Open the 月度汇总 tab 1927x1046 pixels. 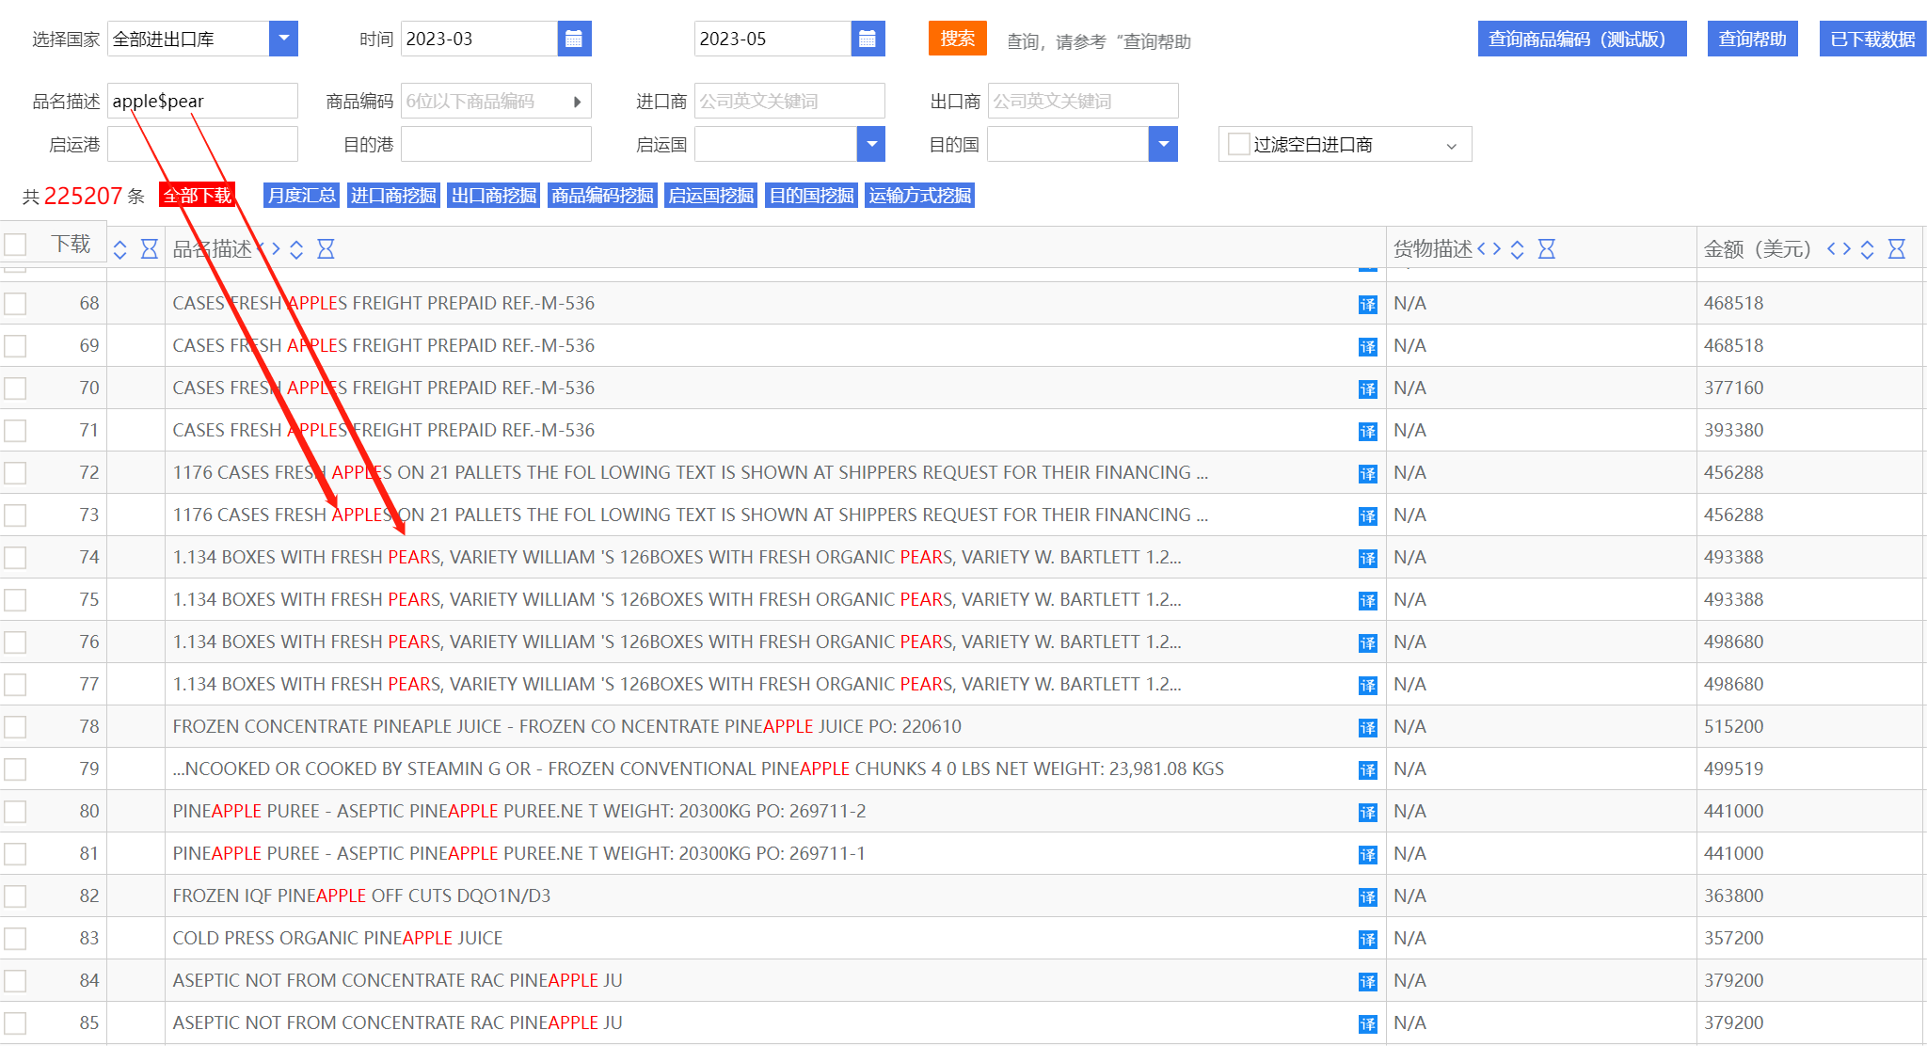301,196
